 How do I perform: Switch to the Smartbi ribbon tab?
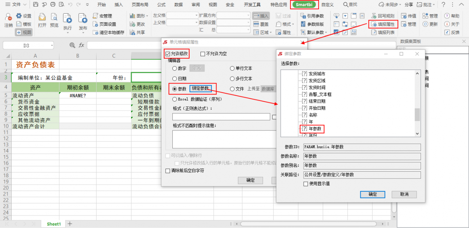(304, 4)
